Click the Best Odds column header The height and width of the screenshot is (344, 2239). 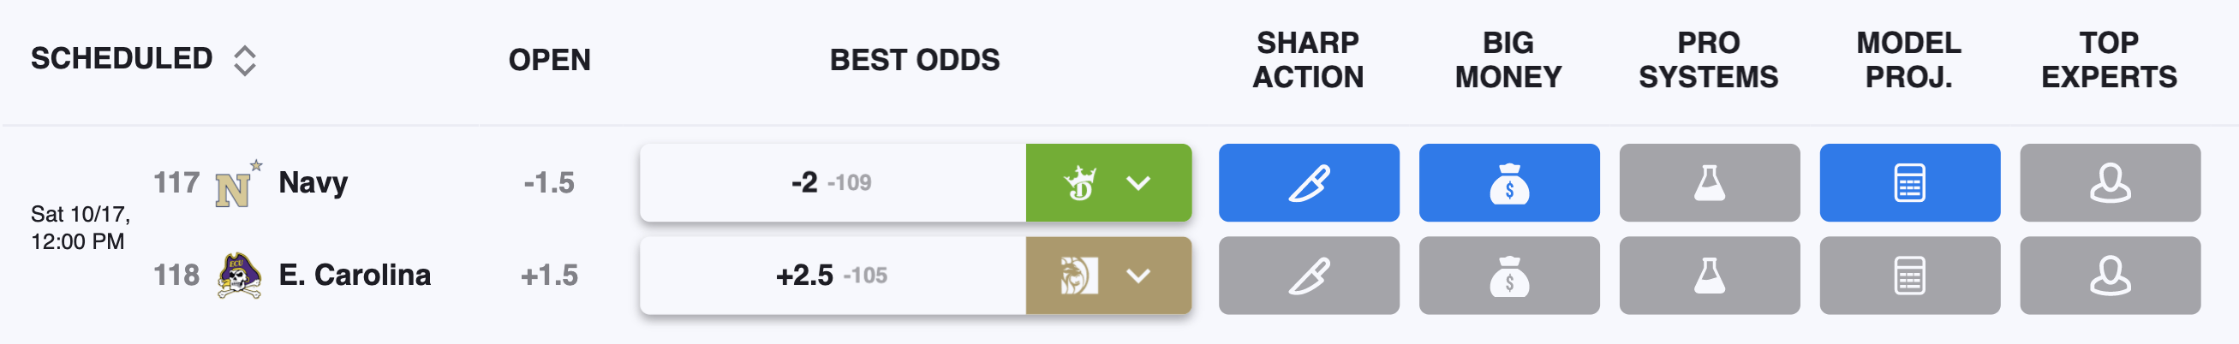coord(915,60)
